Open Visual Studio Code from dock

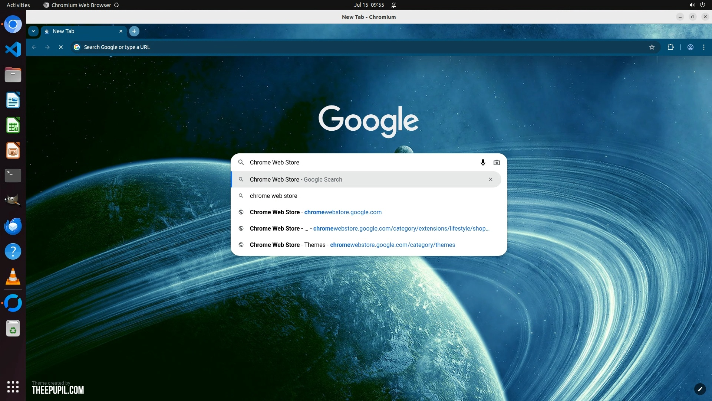click(13, 49)
